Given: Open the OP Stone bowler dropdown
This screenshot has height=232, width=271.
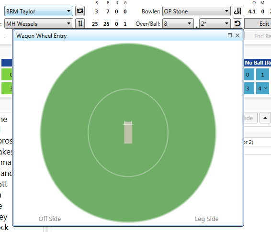Looking at the screenshot, I should [196, 11].
